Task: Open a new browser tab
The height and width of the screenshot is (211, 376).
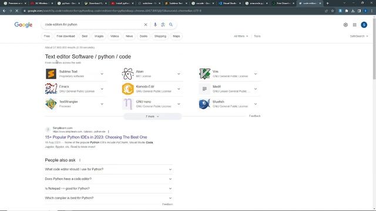Action: point(328,4)
